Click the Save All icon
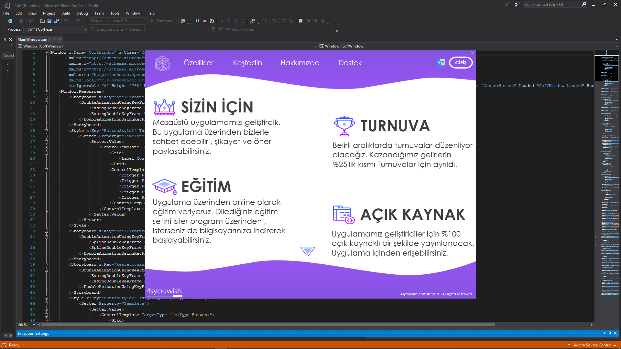 (x=57, y=21)
